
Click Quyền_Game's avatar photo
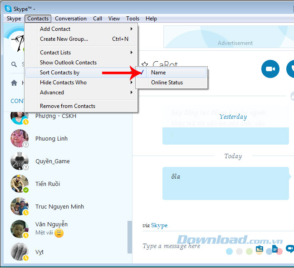pos(20,161)
